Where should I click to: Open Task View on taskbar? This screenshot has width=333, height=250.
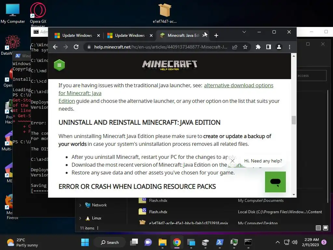click(134, 242)
